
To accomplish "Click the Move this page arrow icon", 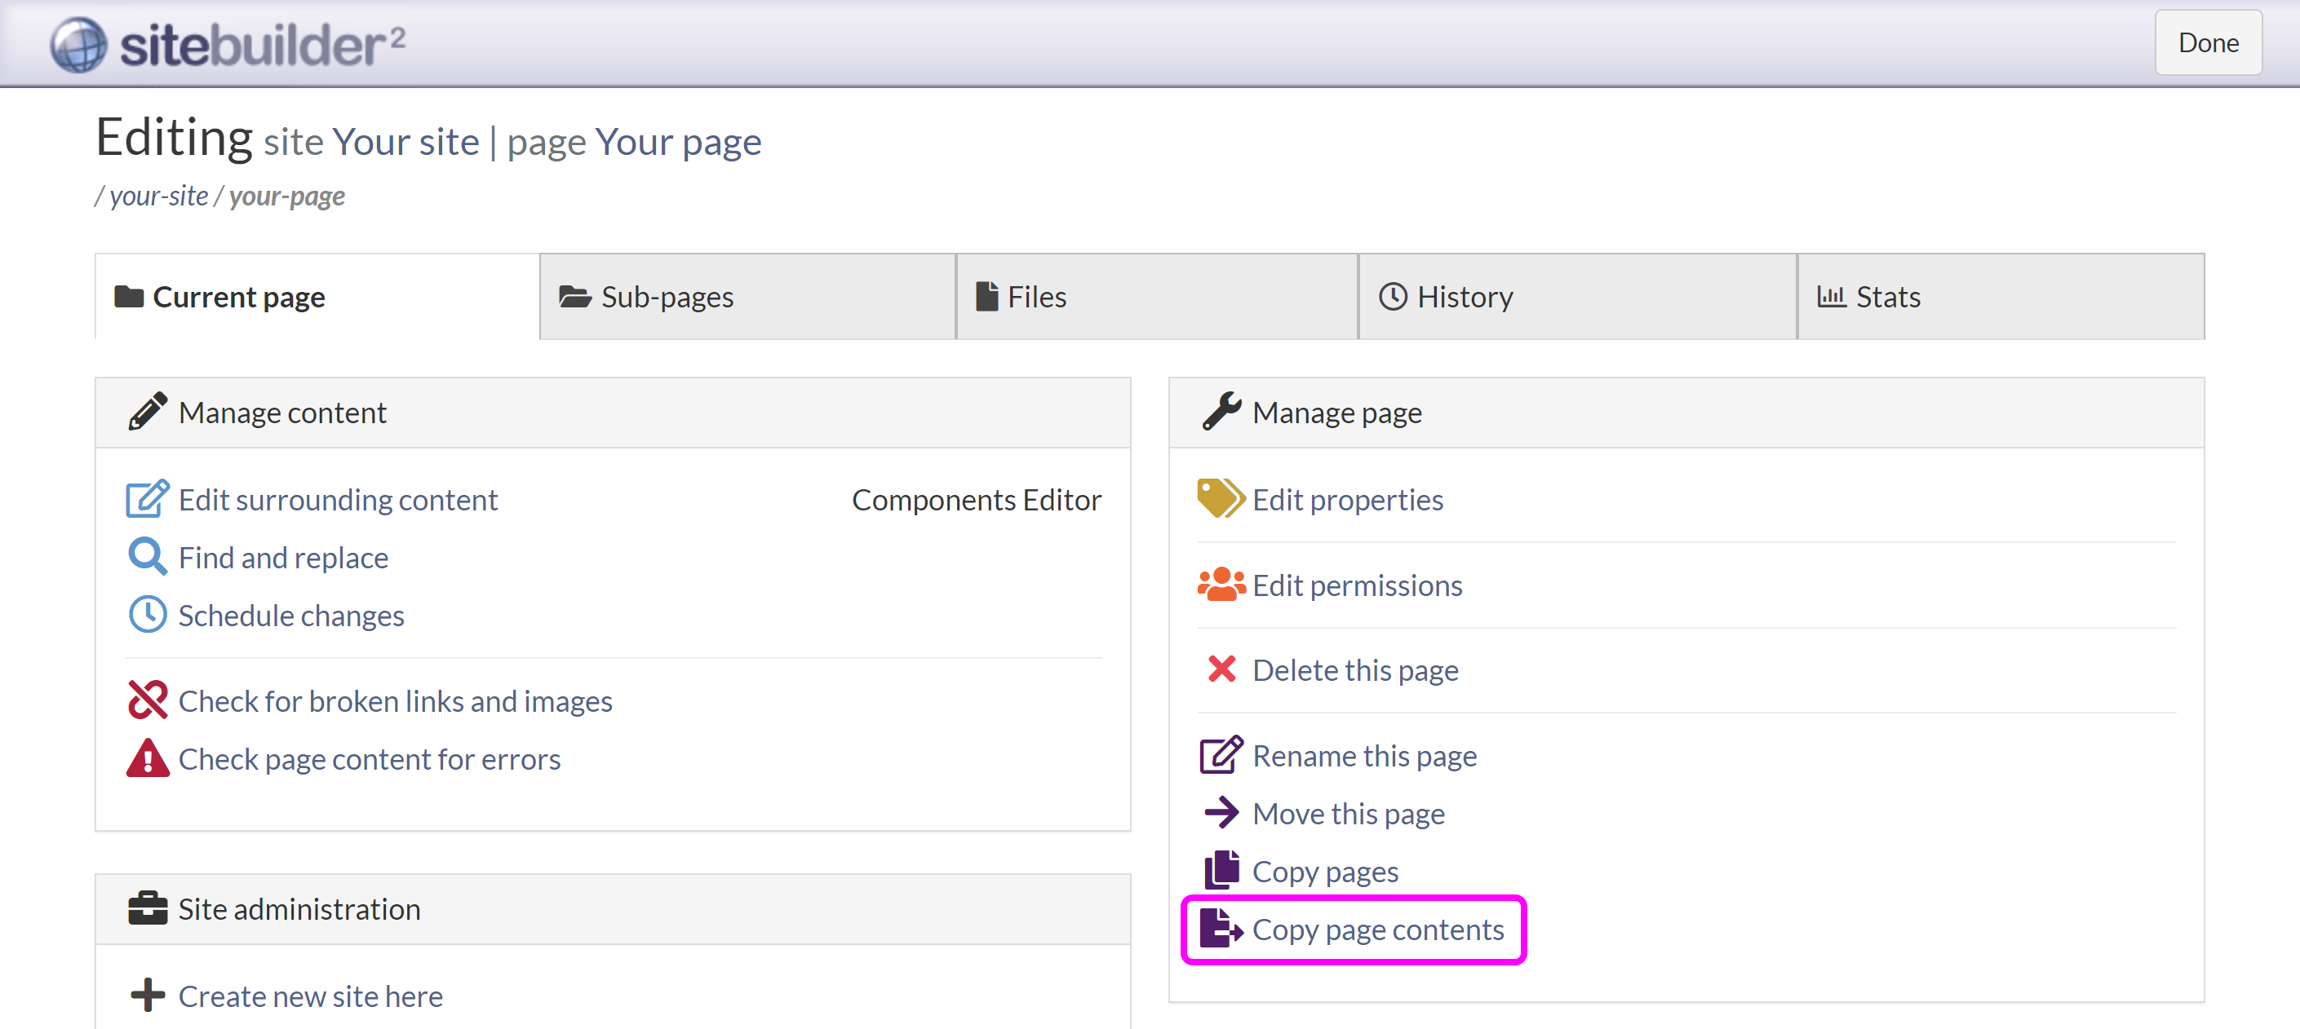I will 1221,813.
